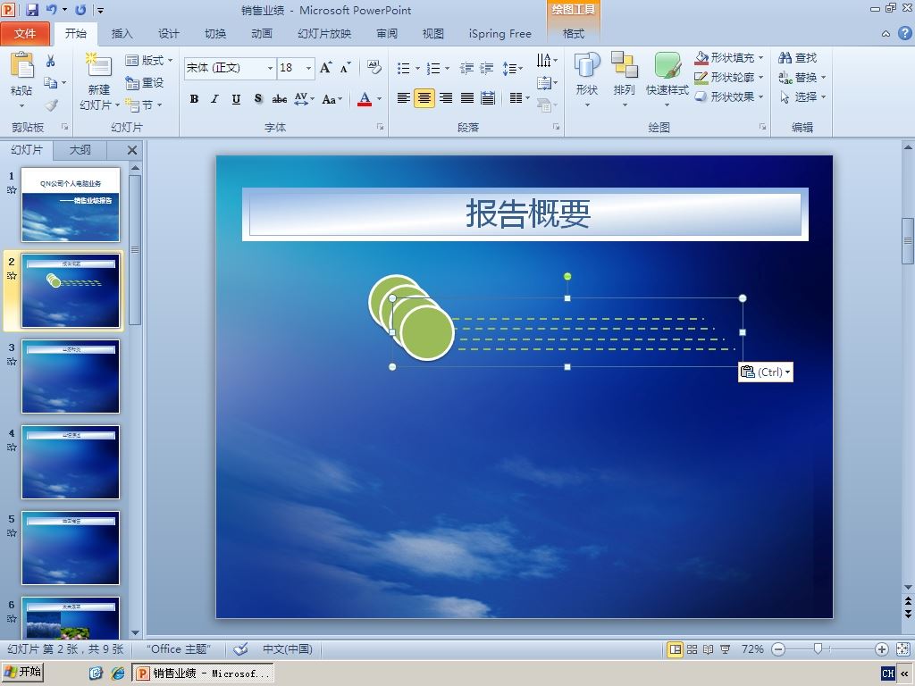Justify paragraph text
This screenshot has width=915, height=686.
click(x=466, y=98)
